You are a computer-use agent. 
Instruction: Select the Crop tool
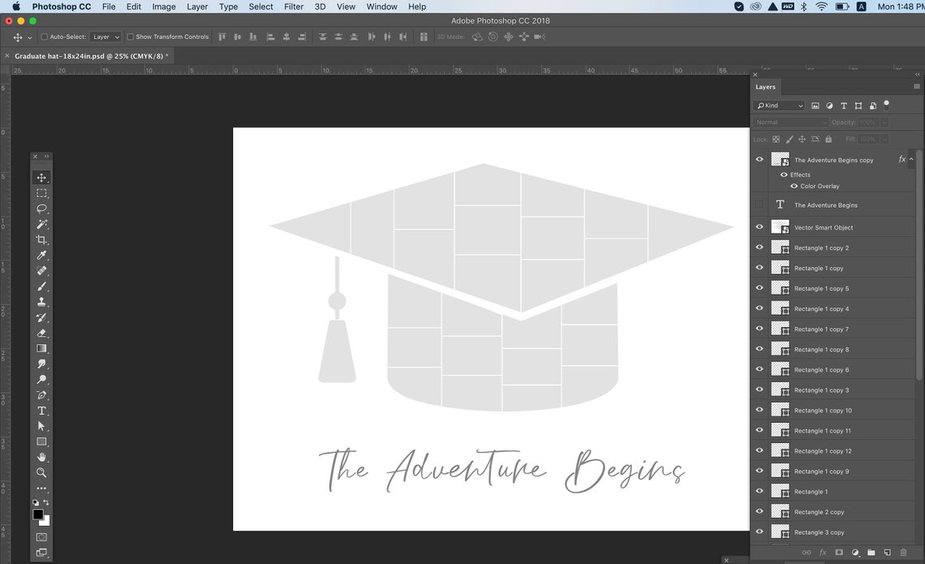pos(41,239)
